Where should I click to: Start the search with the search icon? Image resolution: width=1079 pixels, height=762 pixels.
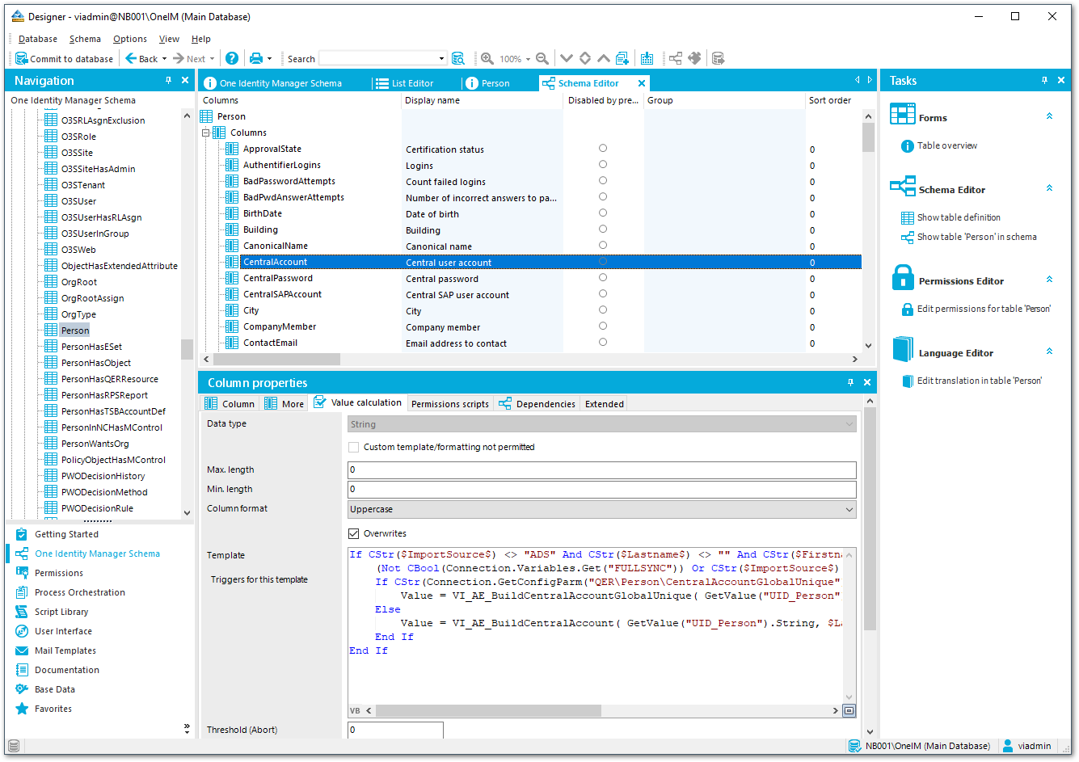[x=457, y=58]
